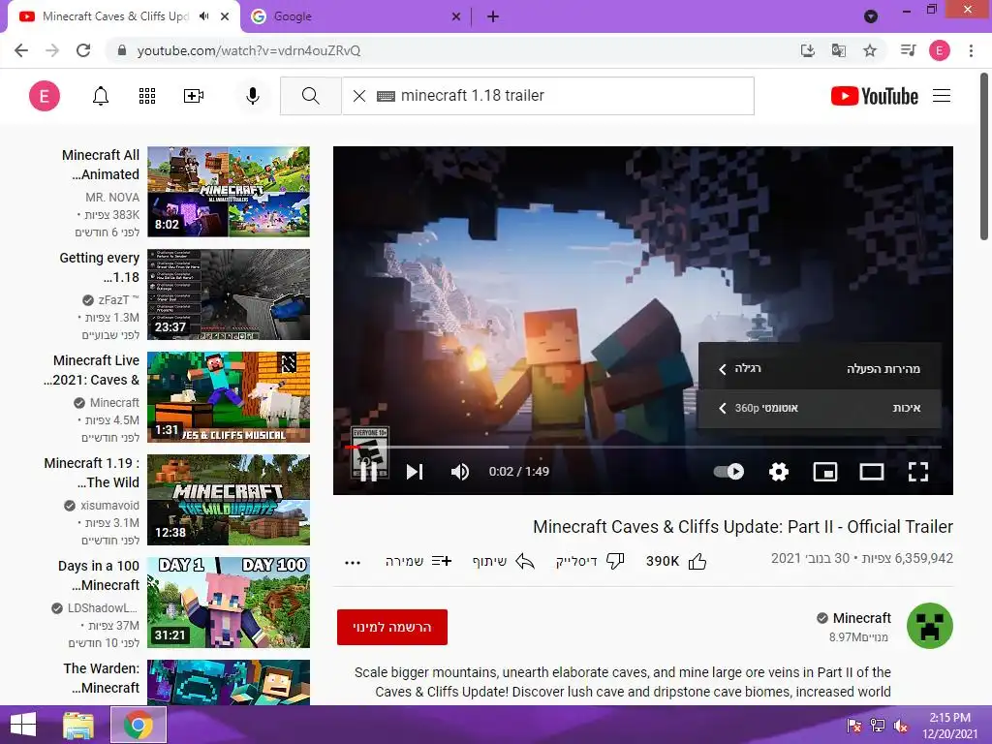Viewport: 992px width, 744px height.
Task: Open Minecraft 1.19 The Wild thumbnail
Action: (229, 500)
